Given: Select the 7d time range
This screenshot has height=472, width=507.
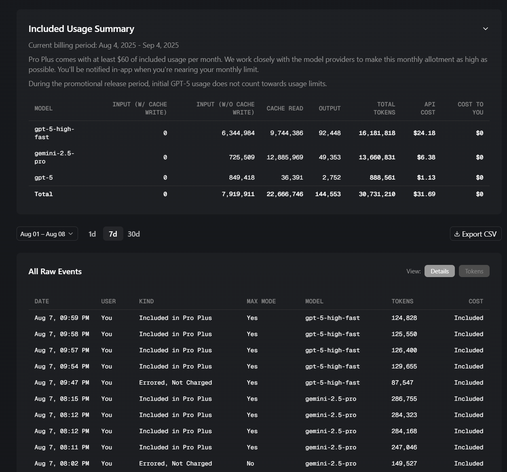Looking at the screenshot, I should tap(113, 234).
